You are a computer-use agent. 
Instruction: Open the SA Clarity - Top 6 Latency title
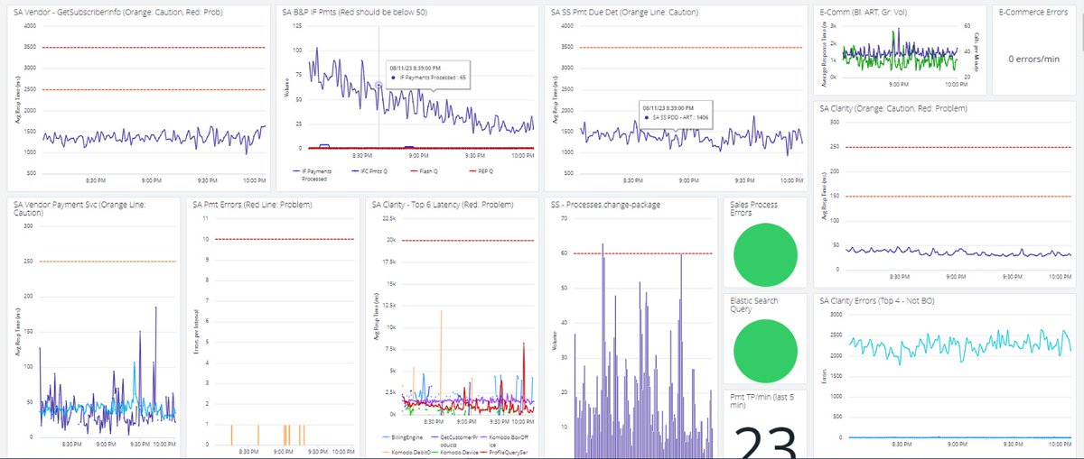coord(443,205)
